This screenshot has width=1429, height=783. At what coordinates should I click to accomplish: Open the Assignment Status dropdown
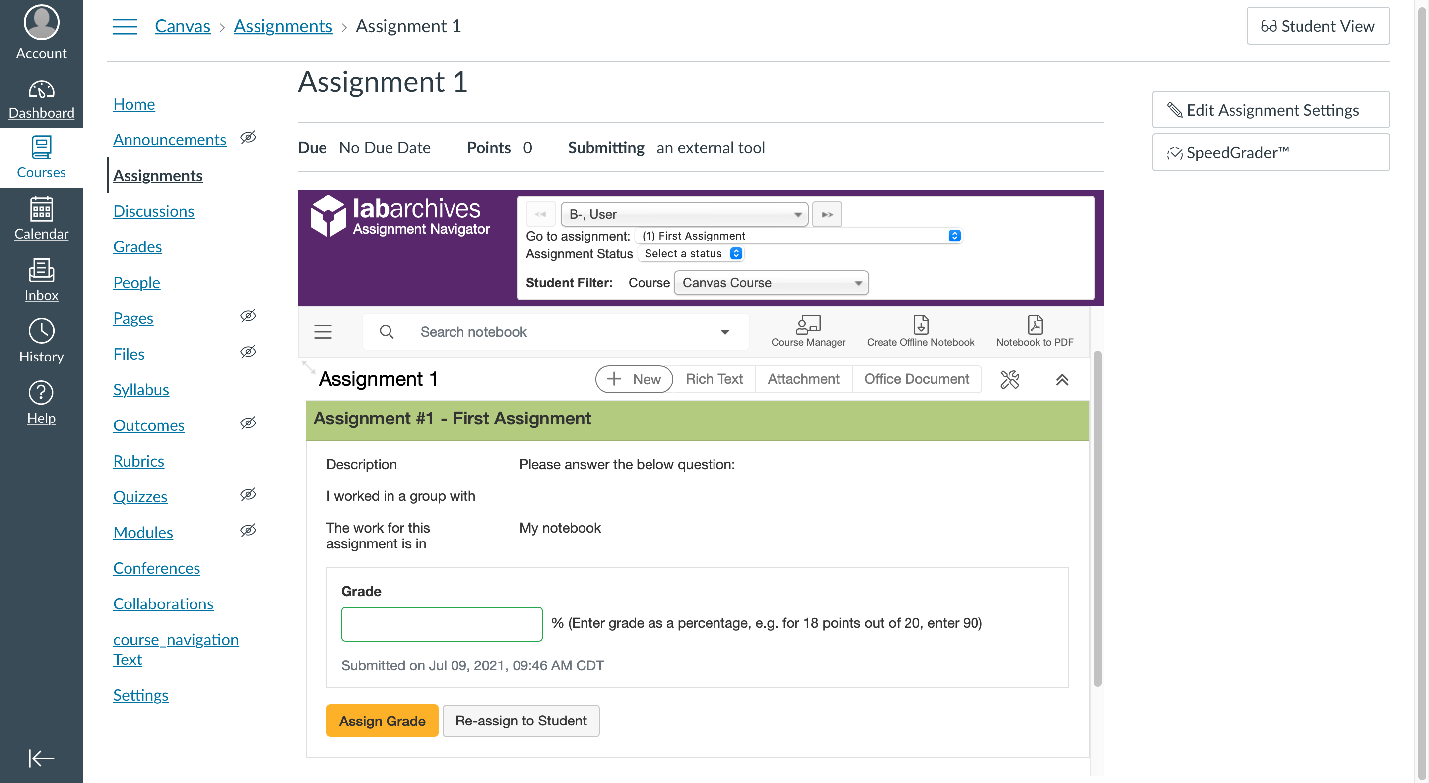690,253
